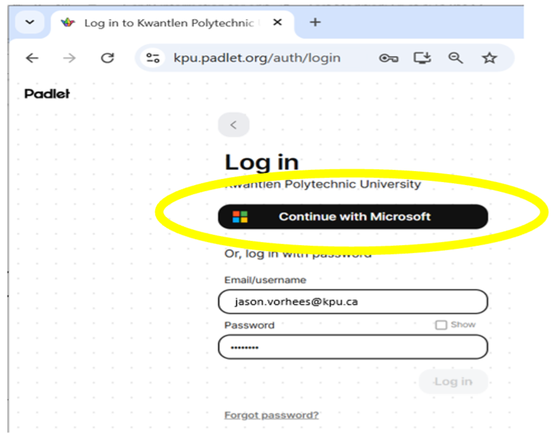Click the Email/username field label

tap(265, 280)
